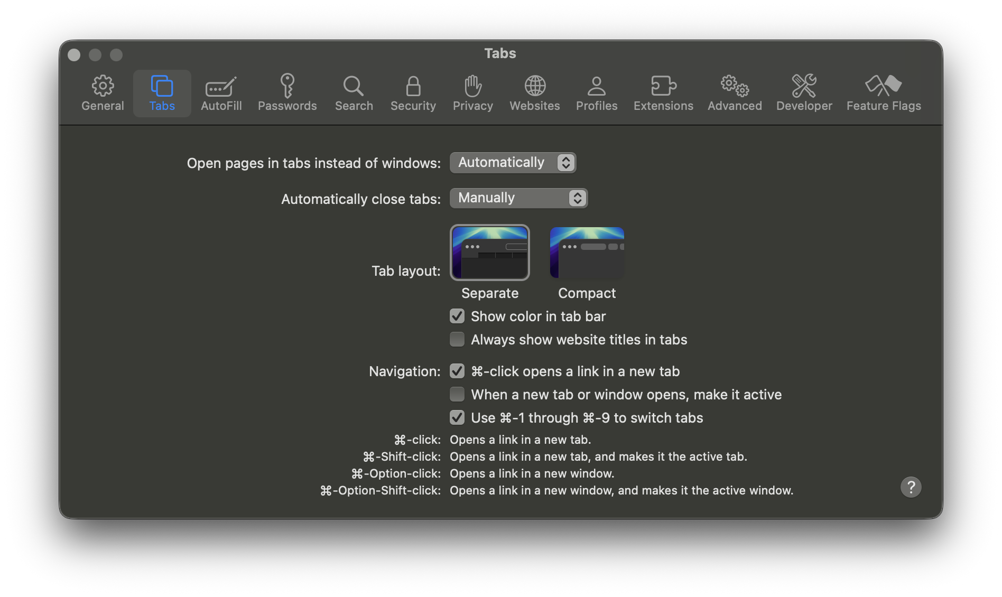Uncheck Use ⌘-1 through ⌘-9 to switch tabs
Screen dimensions: 1002x597
[457, 417]
